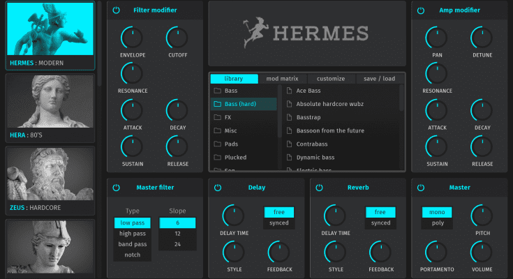Set filter slope to 24

tap(177, 245)
